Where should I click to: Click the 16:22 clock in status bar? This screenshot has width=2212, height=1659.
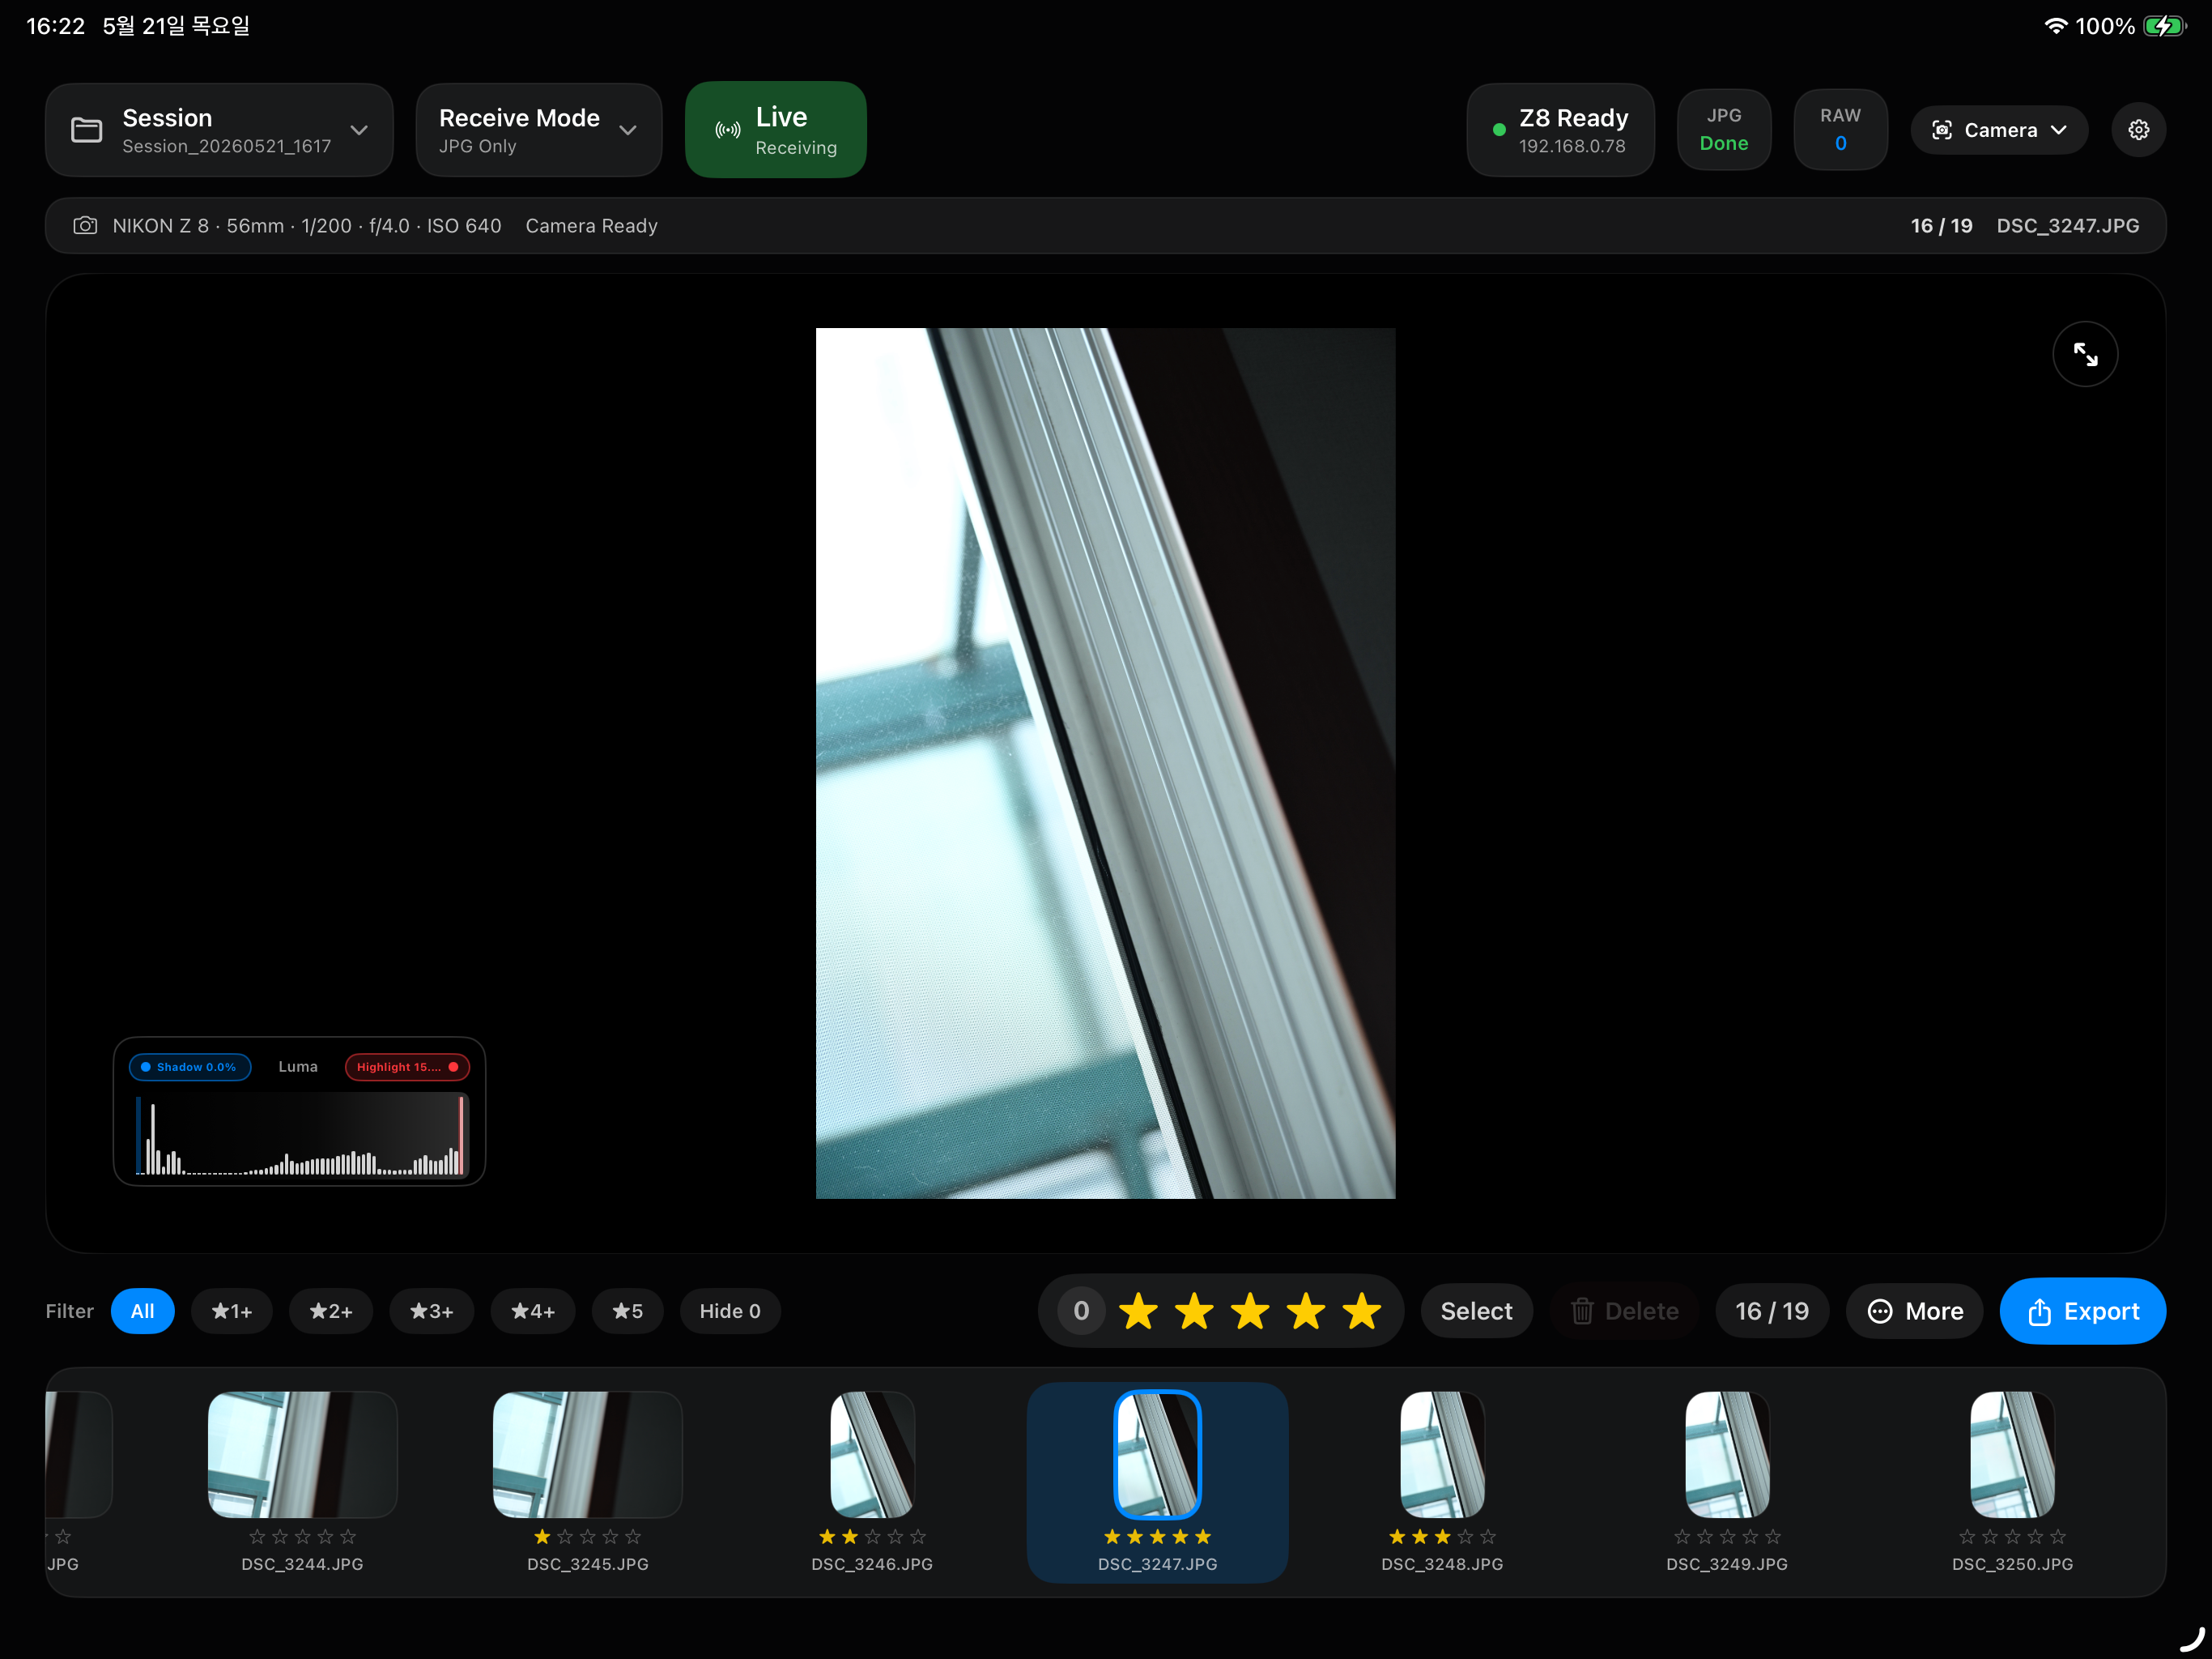[x=55, y=26]
